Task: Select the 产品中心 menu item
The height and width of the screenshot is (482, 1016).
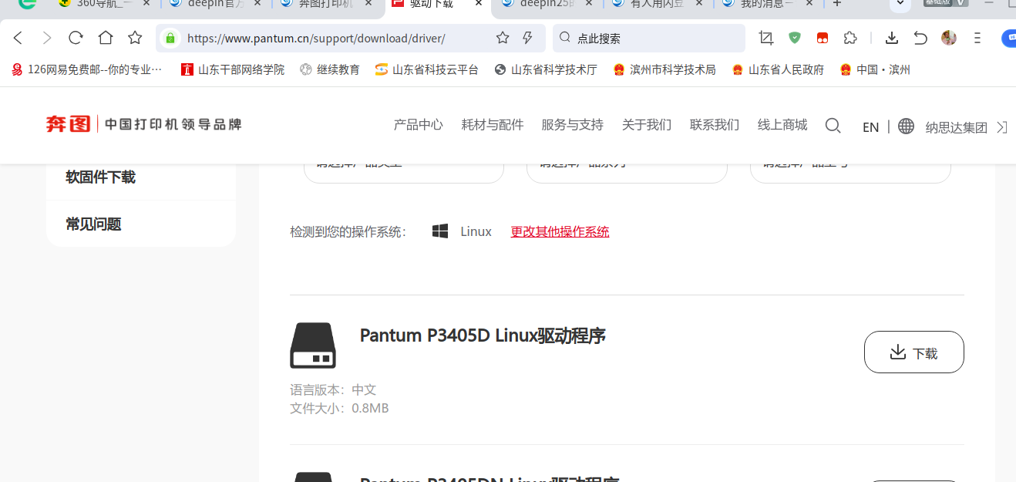Action: 418,124
